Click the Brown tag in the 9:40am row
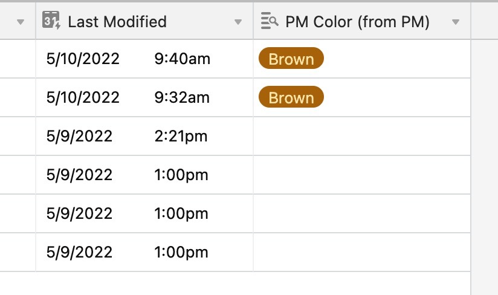The image size is (498, 295). tap(291, 59)
